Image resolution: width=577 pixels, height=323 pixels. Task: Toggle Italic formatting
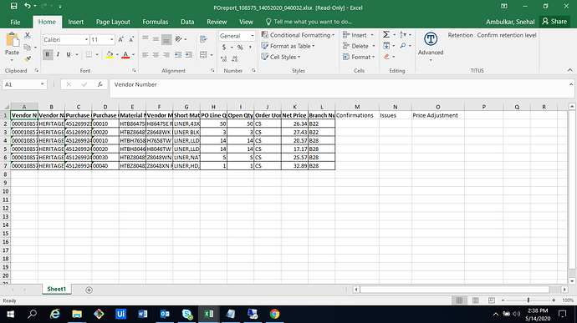pos(58,55)
